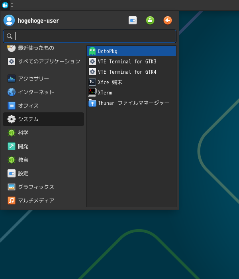Launch XTerm from the list
Screen dimensions: 239x279
tap(105, 92)
